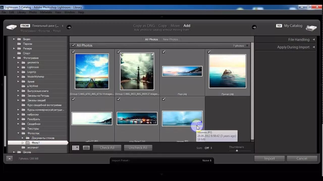The width and height of the screenshot is (323, 181).
Task: Switch to loupe view icon
Action: coord(86,148)
